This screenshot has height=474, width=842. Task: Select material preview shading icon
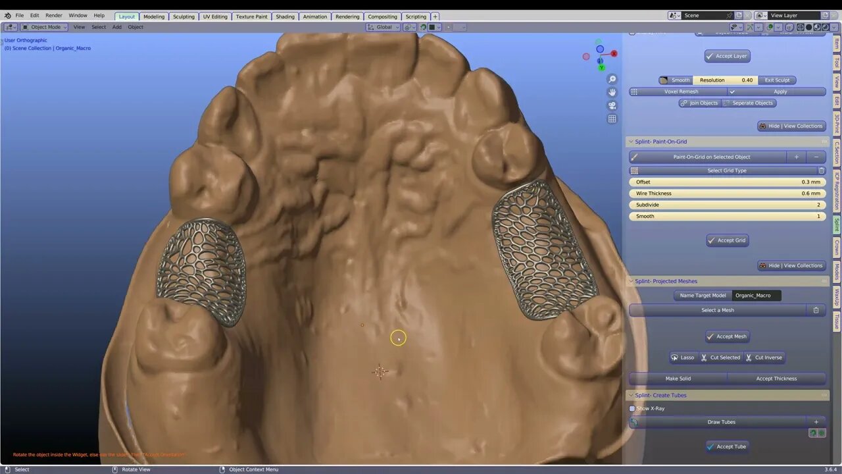[817, 27]
